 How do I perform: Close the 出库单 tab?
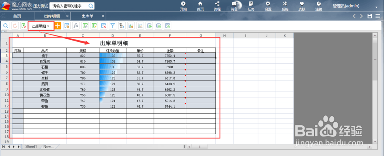tap(103, 16)
